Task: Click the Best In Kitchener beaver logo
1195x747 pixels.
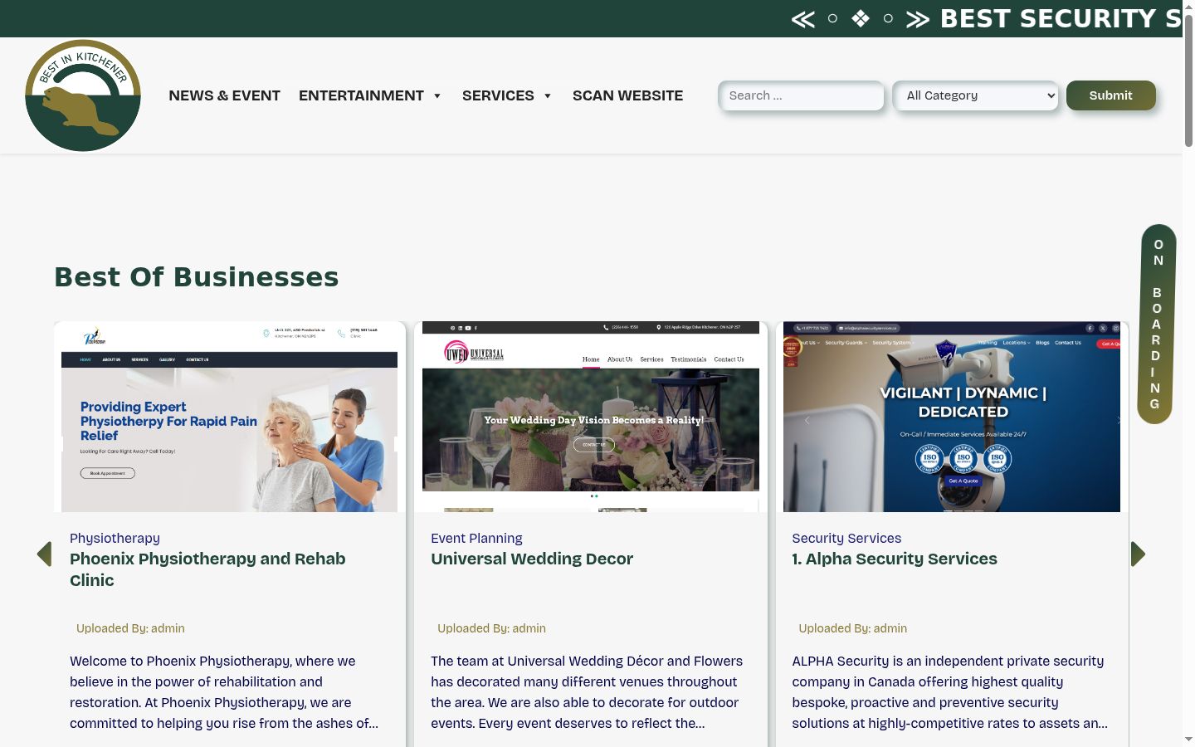Action: coord(83,95)
